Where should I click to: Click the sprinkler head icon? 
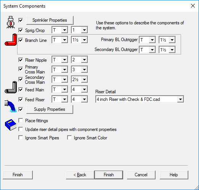(11, 22)
